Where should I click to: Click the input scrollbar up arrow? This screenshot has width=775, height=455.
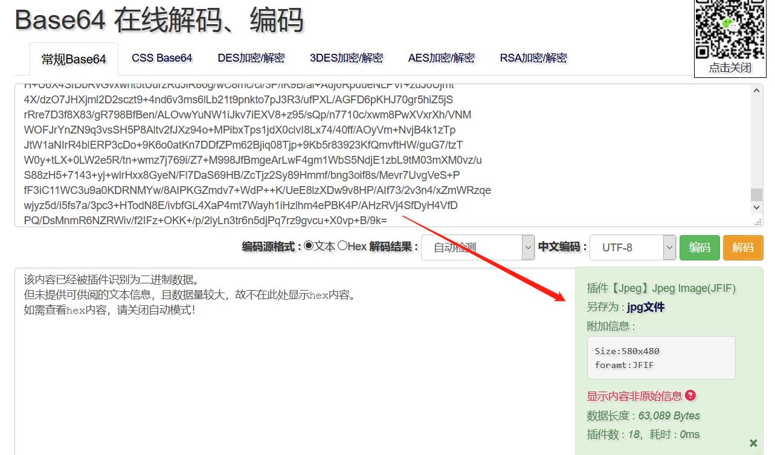[x=757, y=91]
